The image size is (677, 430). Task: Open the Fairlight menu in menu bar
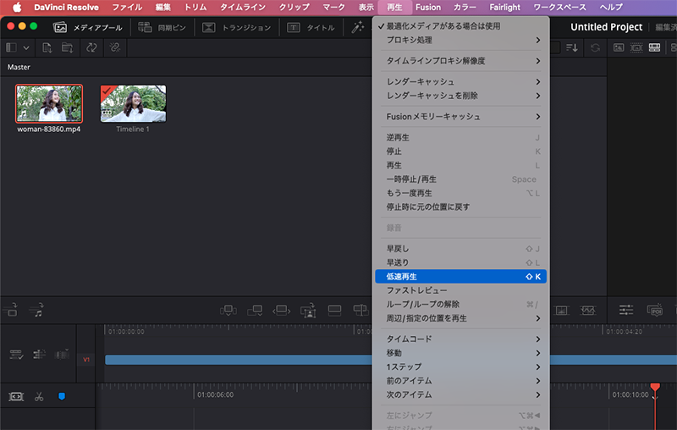click(504, 8)
